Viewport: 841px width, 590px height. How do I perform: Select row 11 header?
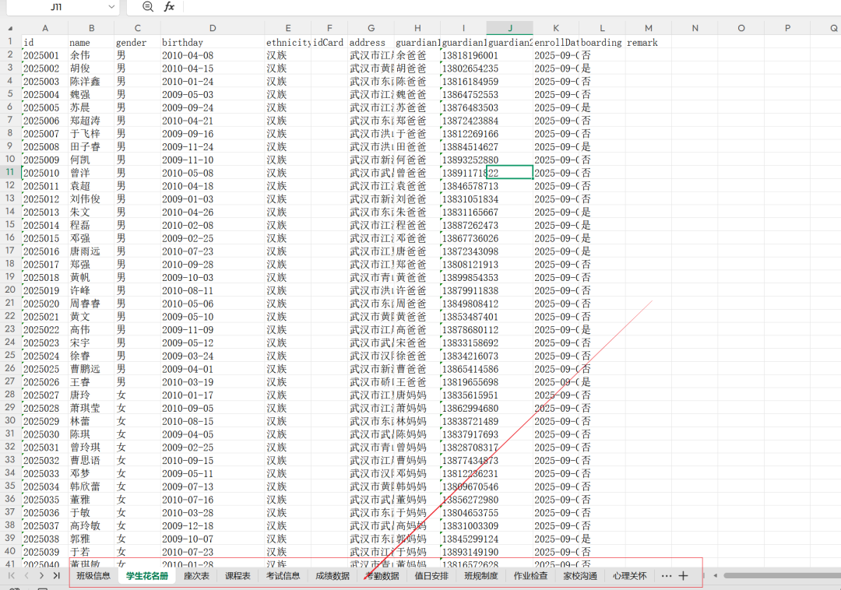point(10,172)
